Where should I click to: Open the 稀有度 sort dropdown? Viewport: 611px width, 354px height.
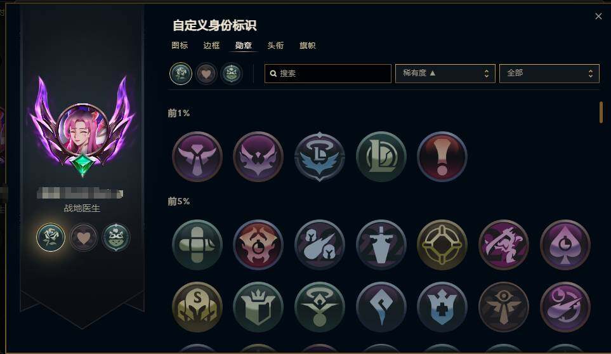click(x=445, y=73)
